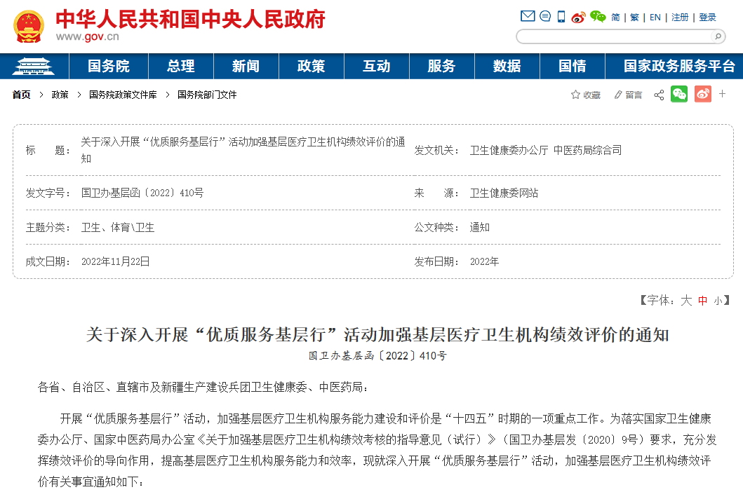The height and width of the screenshot is (492, 743).
Task: Go to 国务院政策文件库 breadcrumb
Action: pos(123,95)
